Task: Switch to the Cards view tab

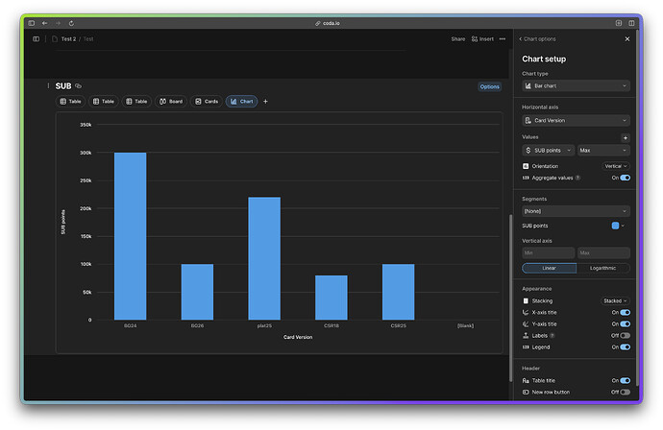Action: (x=206, y=101)
